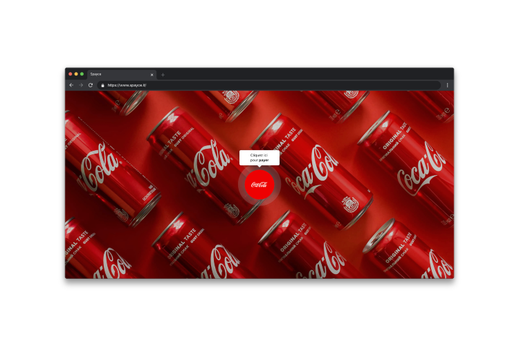
Task: Go back with the browser back arrow
Action: (x=71, y=85)
